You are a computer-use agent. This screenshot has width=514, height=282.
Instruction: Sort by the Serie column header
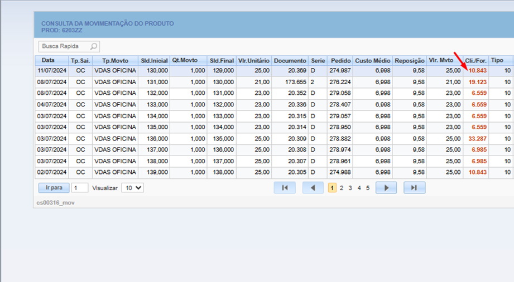pos(318,60)
